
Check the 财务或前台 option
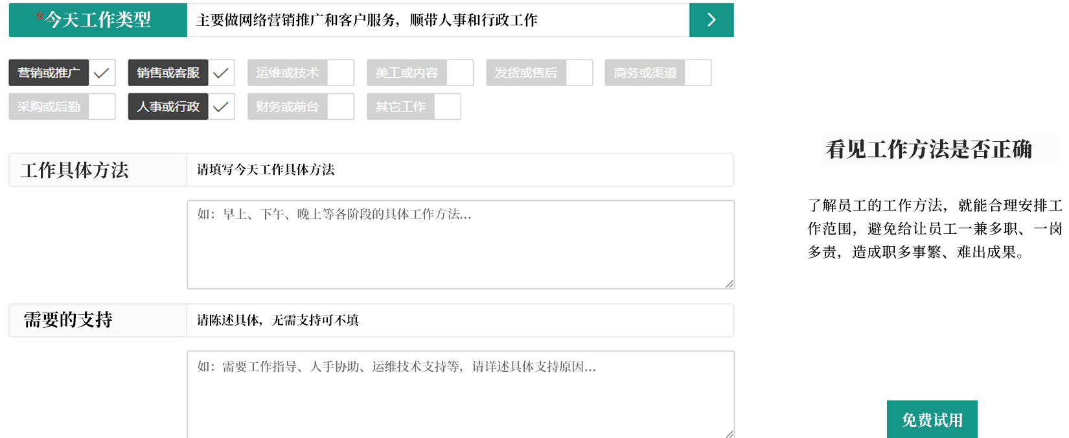tap(340, 107)
